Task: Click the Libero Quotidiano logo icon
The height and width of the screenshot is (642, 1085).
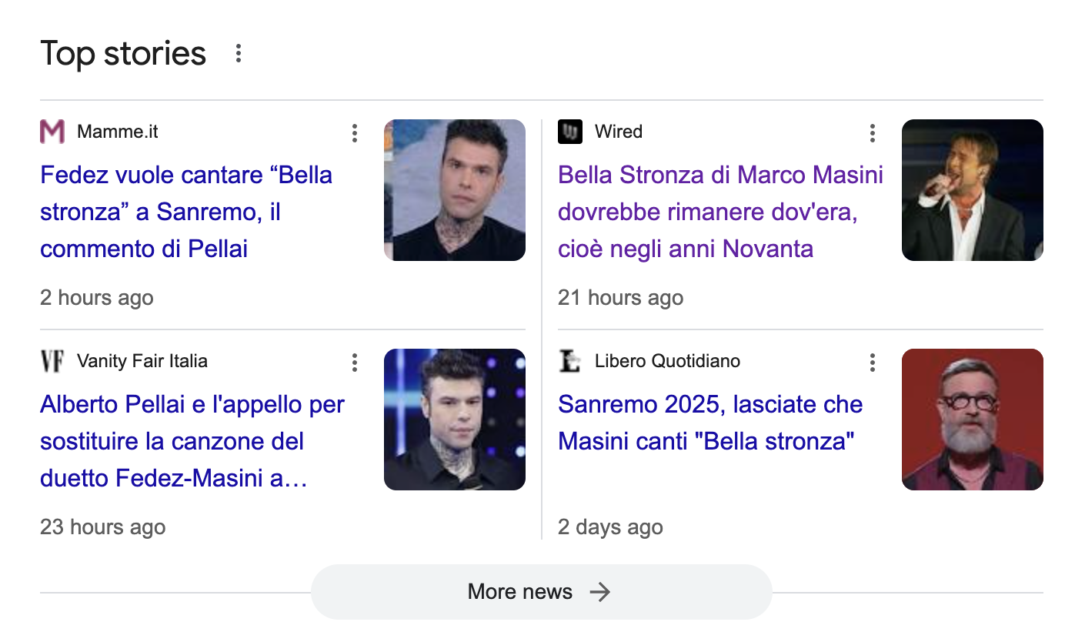Action: tap(570, 361)
